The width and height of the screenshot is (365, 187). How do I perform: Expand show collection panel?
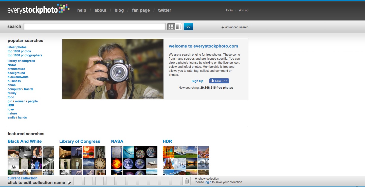click(207, 179)
